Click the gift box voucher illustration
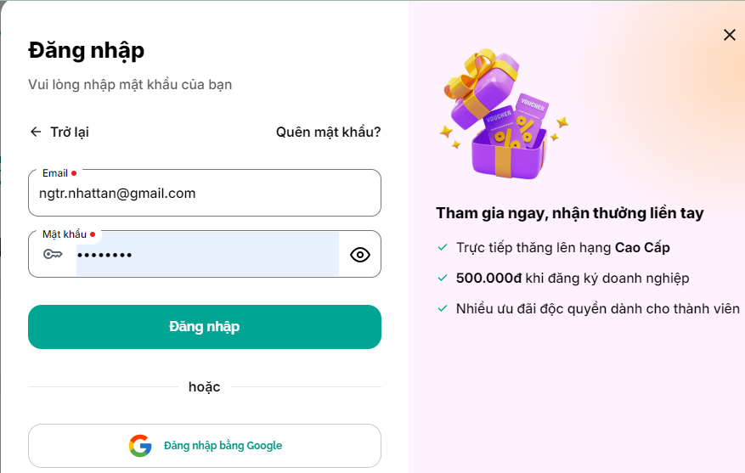This screenshot has height=473, width=745. point(504,114)
